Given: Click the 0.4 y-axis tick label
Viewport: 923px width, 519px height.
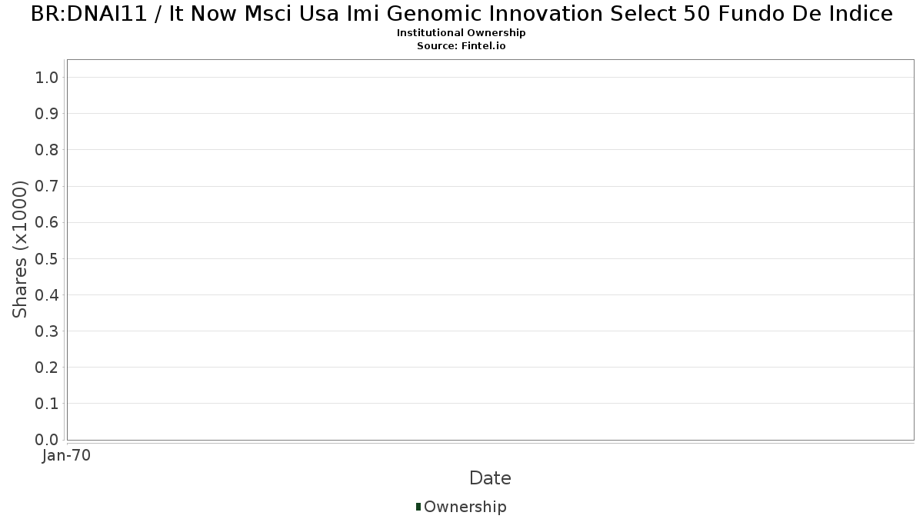Looking at the screenshot, I should click(x=47, y=295).
